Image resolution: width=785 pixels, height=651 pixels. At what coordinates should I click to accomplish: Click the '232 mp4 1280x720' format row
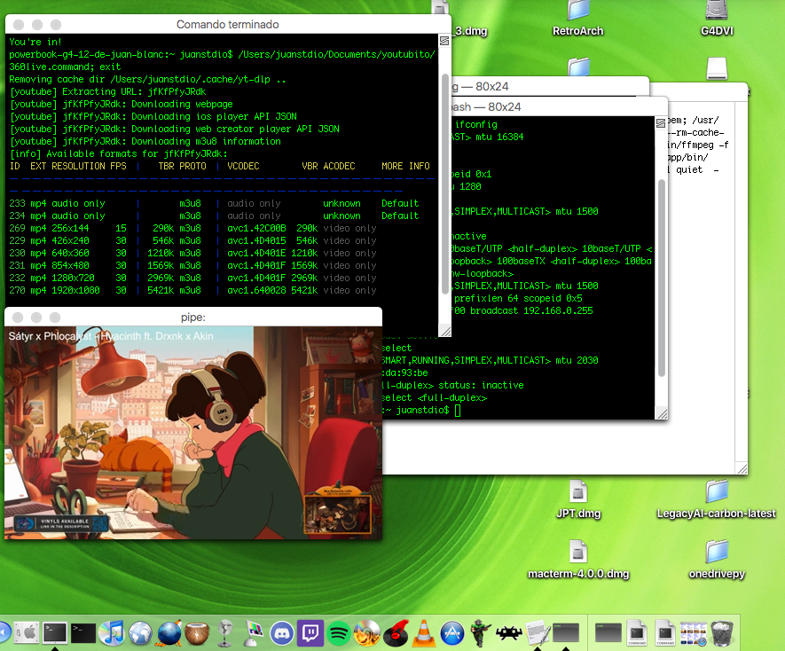point(192,278)
